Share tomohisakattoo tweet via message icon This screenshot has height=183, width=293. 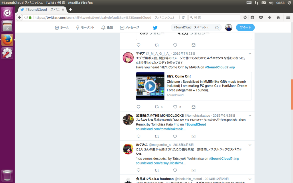click(x=193, y=136)
